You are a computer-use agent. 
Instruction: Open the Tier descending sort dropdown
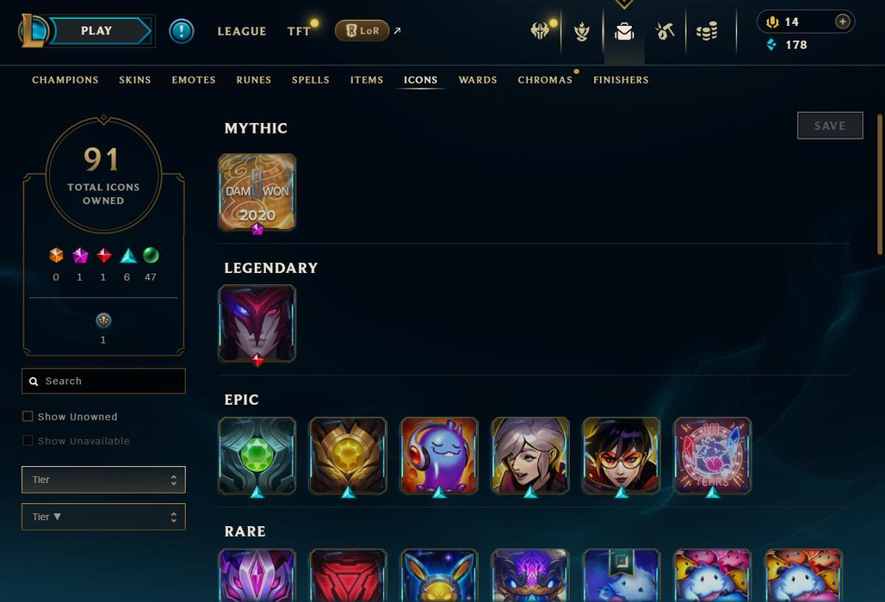pos(103,517)
